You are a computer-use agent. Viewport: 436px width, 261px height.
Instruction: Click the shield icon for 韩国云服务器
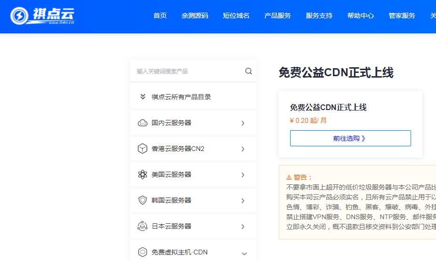(143, 200)
